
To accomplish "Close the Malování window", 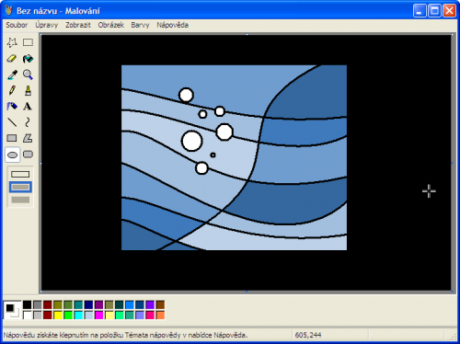I will point(450,11).
